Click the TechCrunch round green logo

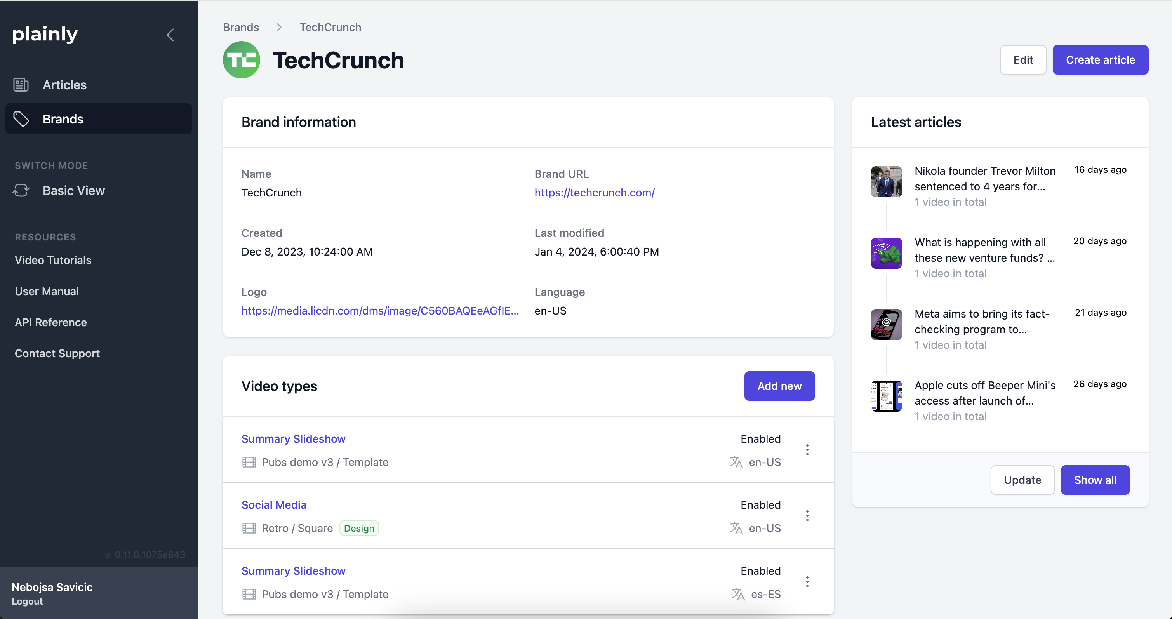coord(241,60)
